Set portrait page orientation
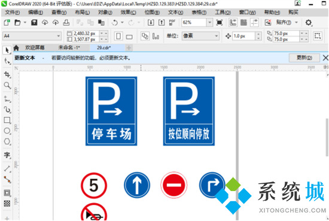 click(x=118, y=36)
